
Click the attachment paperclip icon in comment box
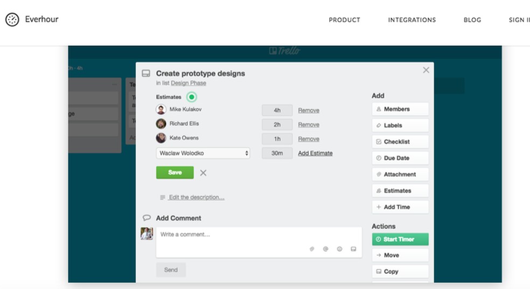(312, 249)
